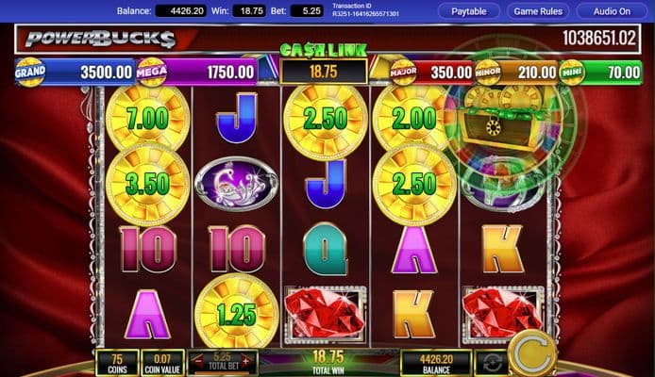
Task: Select the MINI jackpot 70.00 banner
Action: pyautogui.click(x=600, y=73)
